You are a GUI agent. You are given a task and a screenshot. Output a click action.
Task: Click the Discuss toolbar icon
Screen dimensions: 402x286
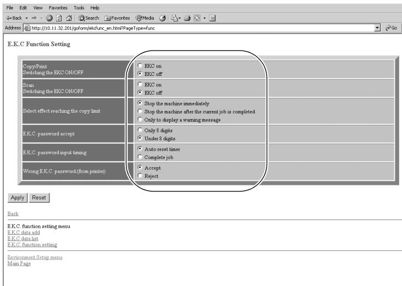(x=212, y=18)
